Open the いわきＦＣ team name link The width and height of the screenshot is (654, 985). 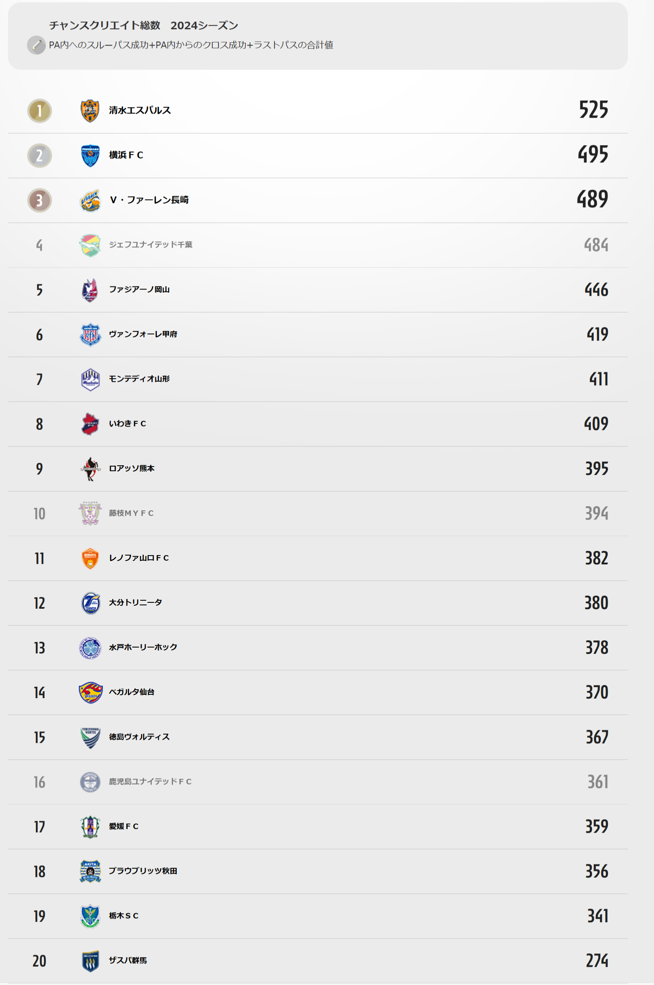[127, 424]
